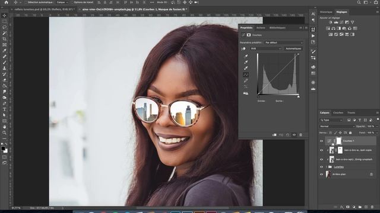This screenshot has width=380, height=213.
Task: Click the play actions icon in side strip
Action: click(313, 35)
